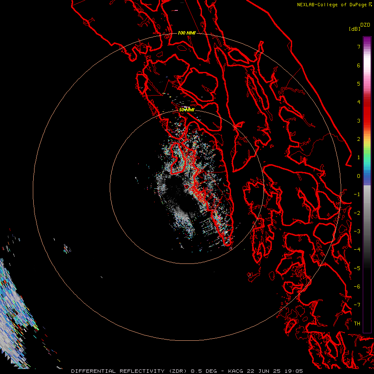
Task: Click the Differential Reflectivity title caption
Action: [187, 371]
